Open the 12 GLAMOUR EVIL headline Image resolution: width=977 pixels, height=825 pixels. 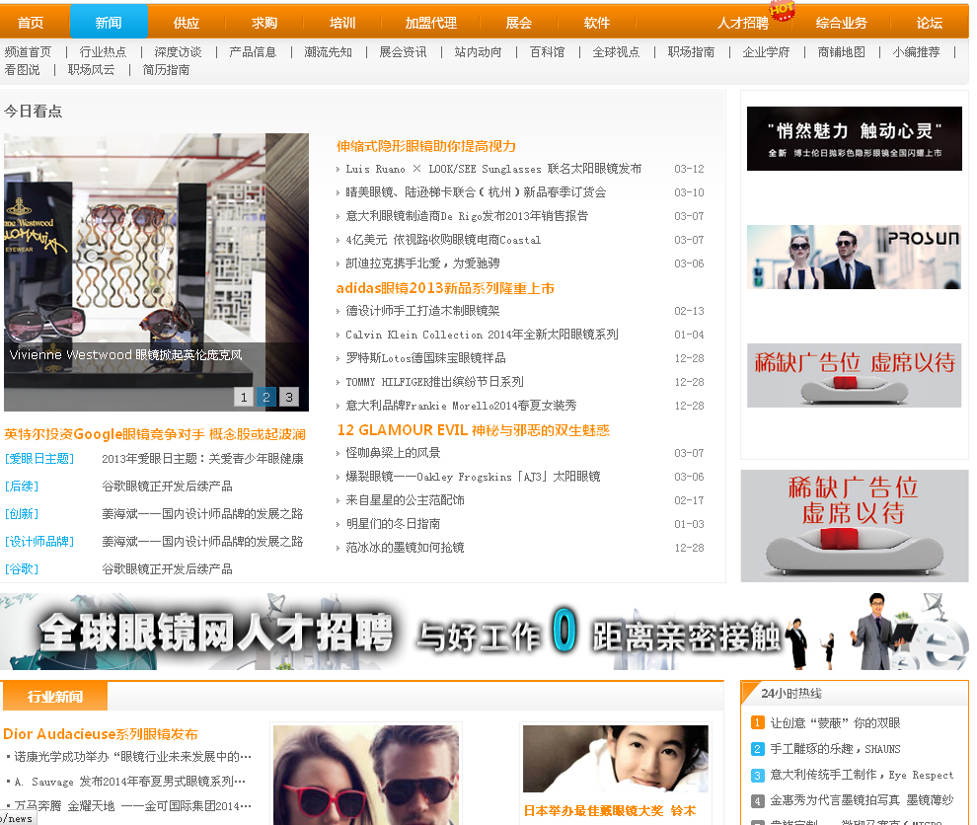[473, 430]
